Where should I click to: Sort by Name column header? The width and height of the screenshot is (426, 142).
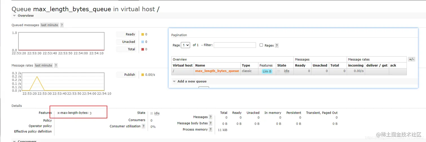[200, 65]
